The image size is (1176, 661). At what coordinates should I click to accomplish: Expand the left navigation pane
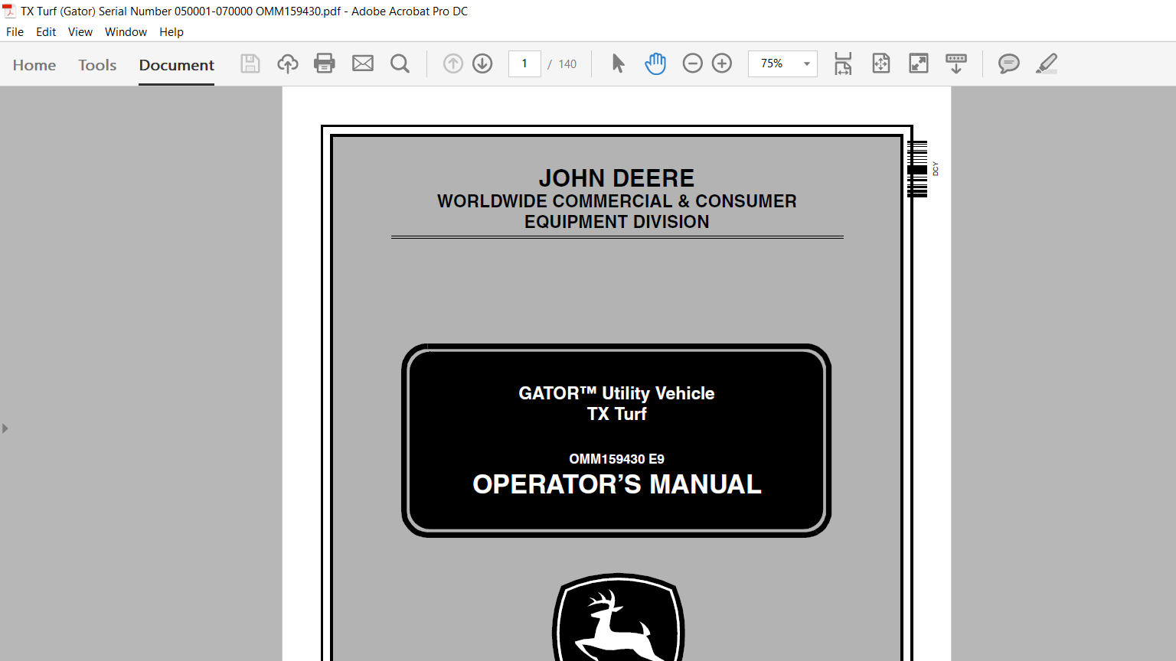[x=5, y=428]
